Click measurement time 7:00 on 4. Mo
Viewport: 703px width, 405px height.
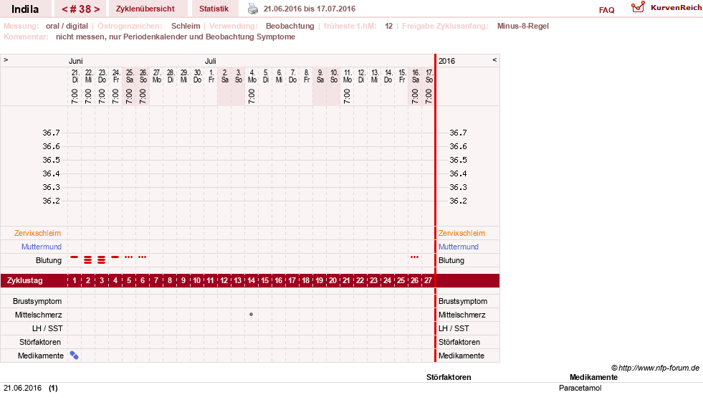pos(252,96)
